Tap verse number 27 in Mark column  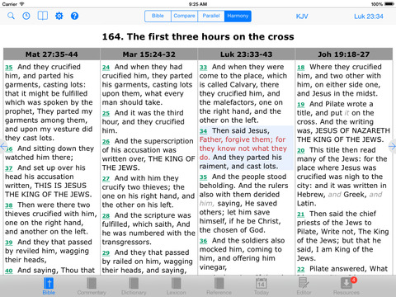[106, 179]
